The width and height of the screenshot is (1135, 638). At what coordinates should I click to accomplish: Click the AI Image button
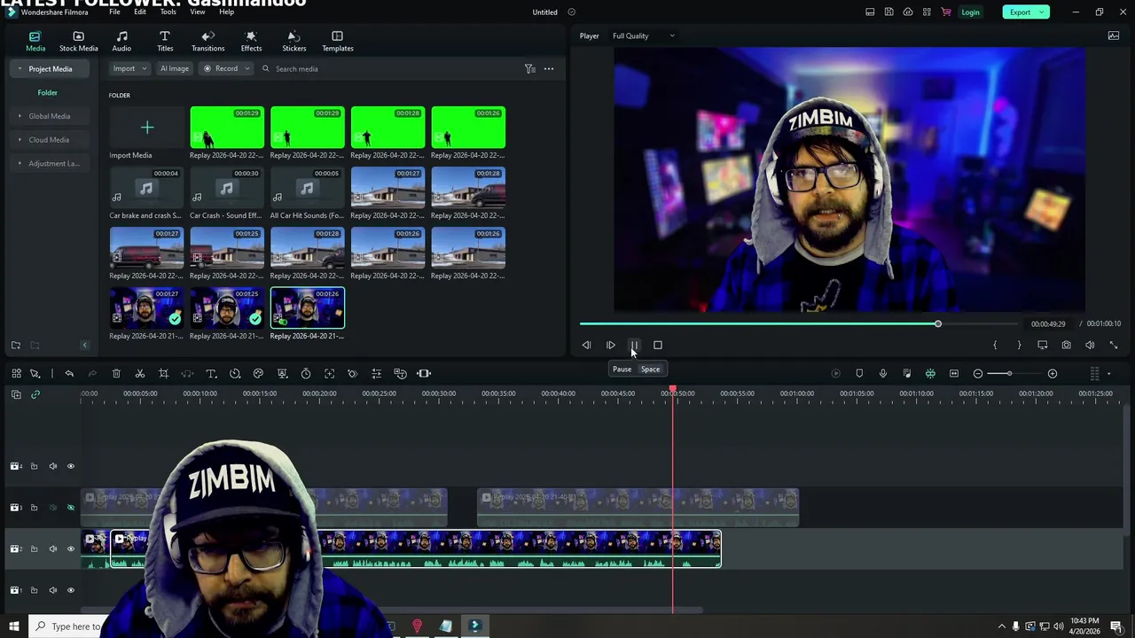point(174,69)
